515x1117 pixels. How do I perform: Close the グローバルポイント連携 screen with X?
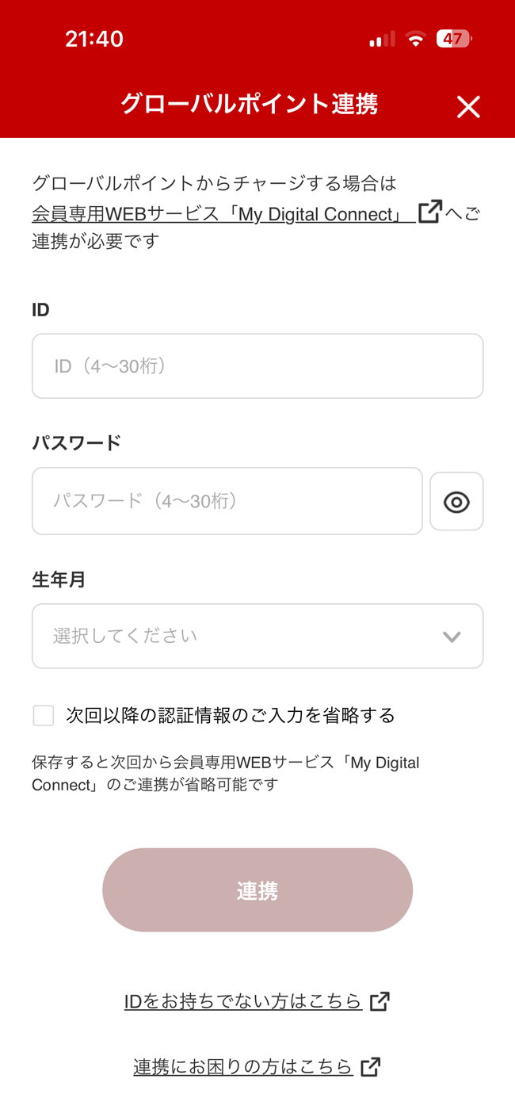click(468, 106)
